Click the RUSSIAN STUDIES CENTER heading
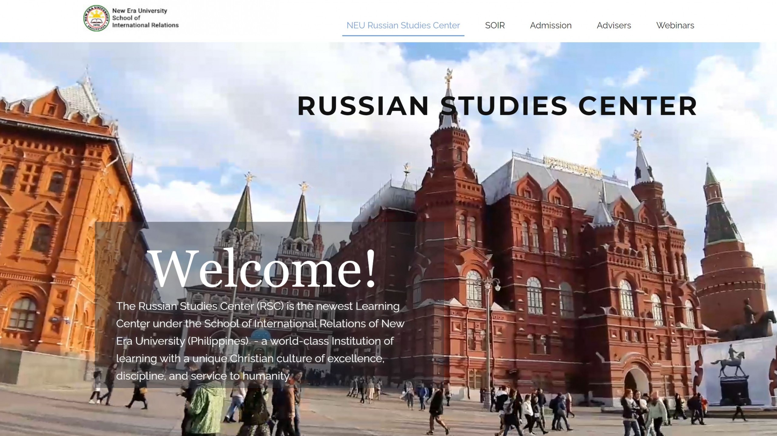The image size is (777, 436). point(497,106)
